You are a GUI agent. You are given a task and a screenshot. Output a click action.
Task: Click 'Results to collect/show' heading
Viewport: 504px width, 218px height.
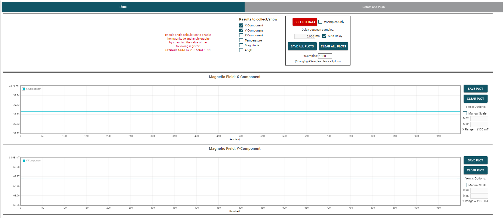tap(258, 19)
